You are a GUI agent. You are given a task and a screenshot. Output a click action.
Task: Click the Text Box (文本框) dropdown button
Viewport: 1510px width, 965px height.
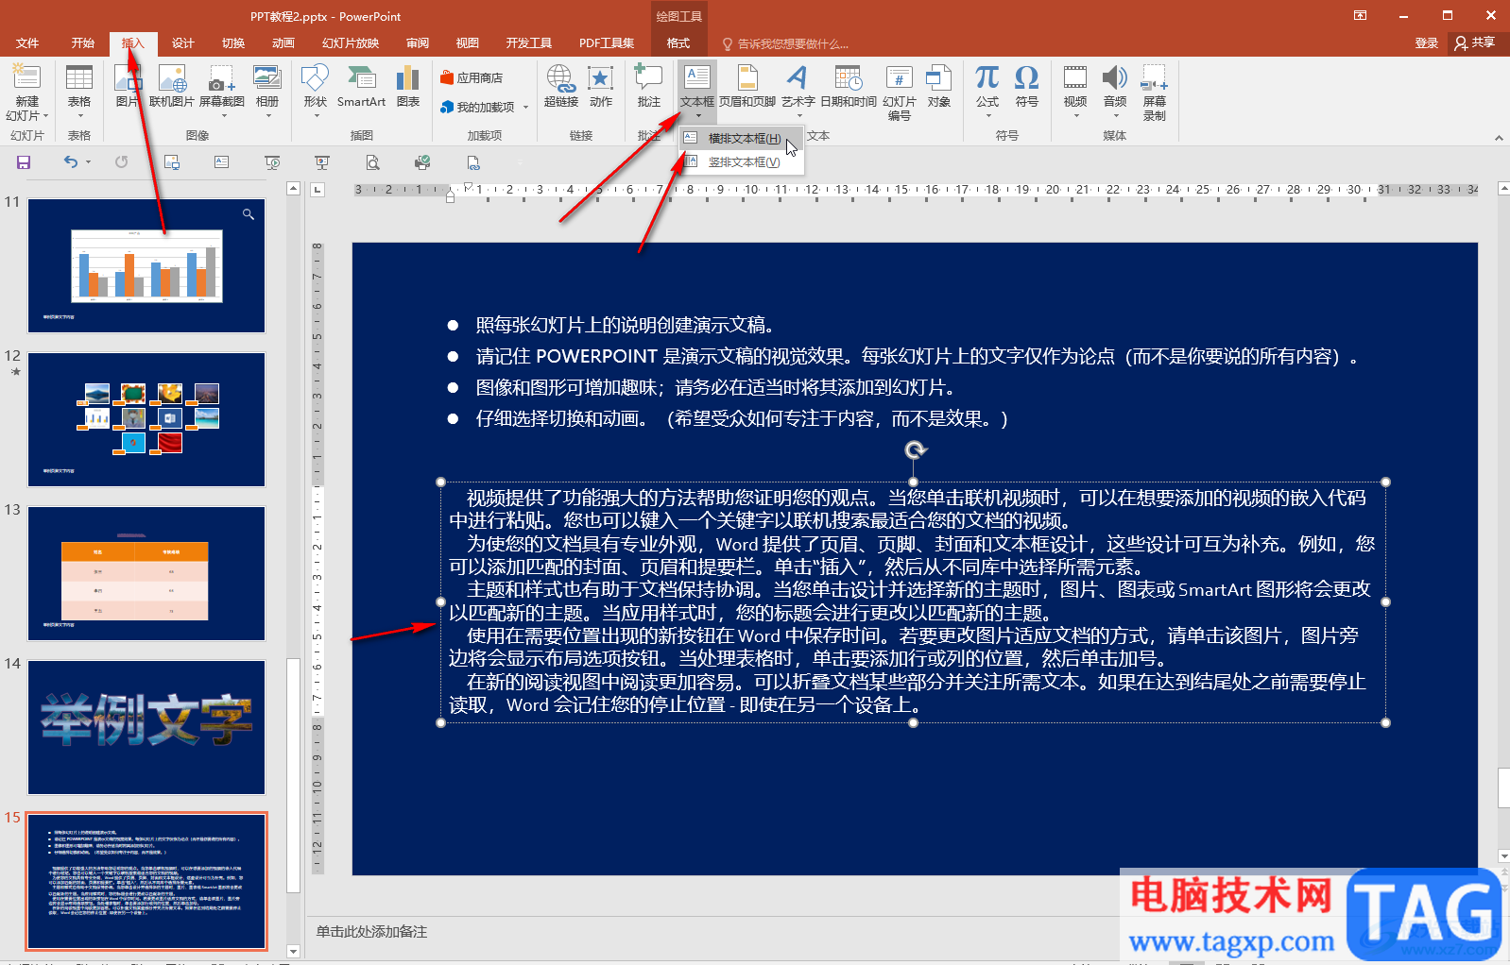[x=697, y=92]
